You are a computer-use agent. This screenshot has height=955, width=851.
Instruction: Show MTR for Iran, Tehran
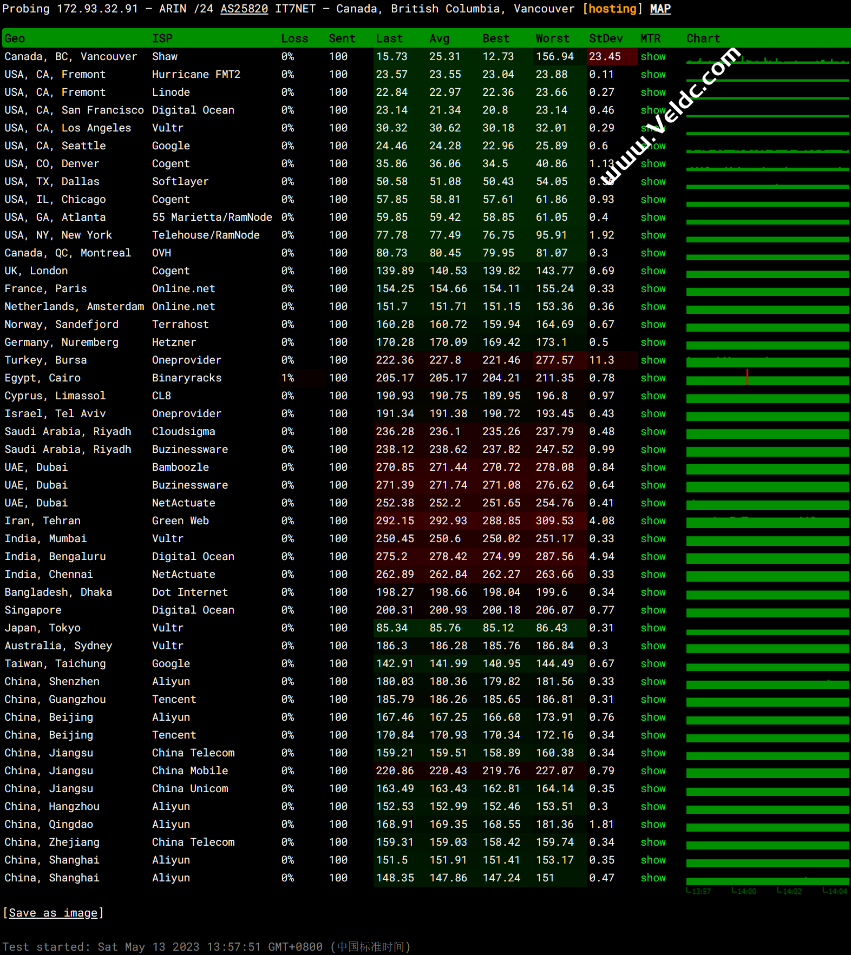coord(653,521)
